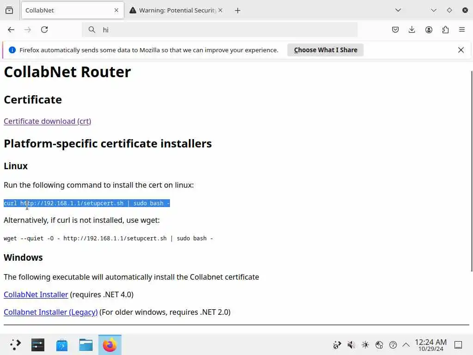Open System Settings from the taskbar
Viewport: 473px width, 355px height.
[38, 345]
